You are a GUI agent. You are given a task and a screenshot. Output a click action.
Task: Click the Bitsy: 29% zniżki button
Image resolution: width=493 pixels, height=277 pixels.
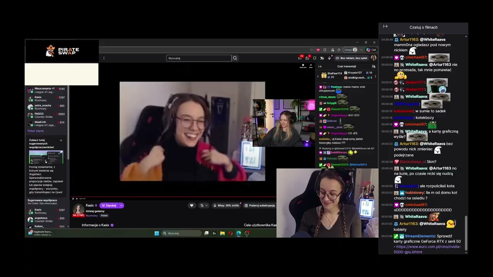(226, 205)
